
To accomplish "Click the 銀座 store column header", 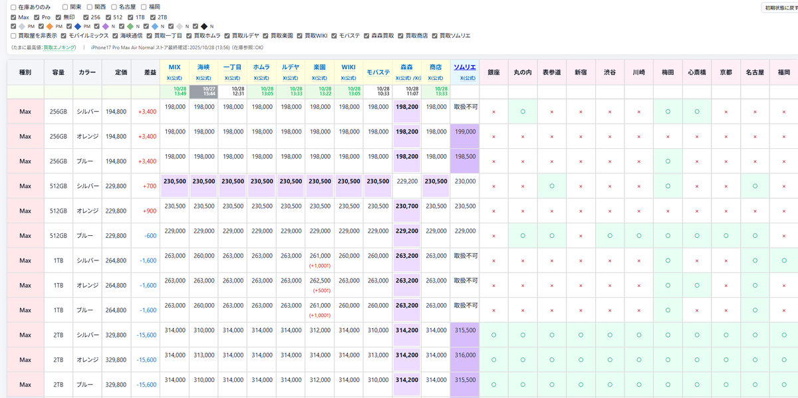I will click(x=493, y=72).
